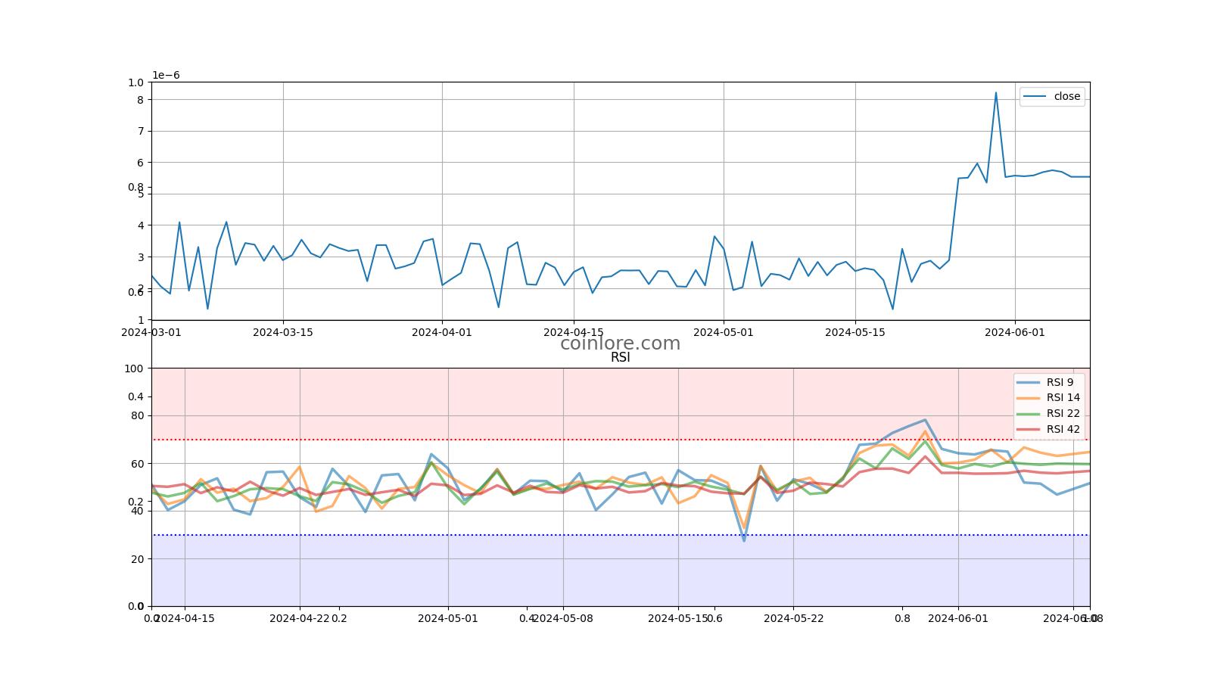Click the blue close legend line sample

1035,96
